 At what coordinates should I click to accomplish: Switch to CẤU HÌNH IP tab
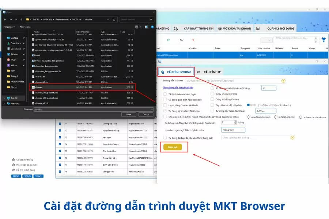(x=209, y=72)
